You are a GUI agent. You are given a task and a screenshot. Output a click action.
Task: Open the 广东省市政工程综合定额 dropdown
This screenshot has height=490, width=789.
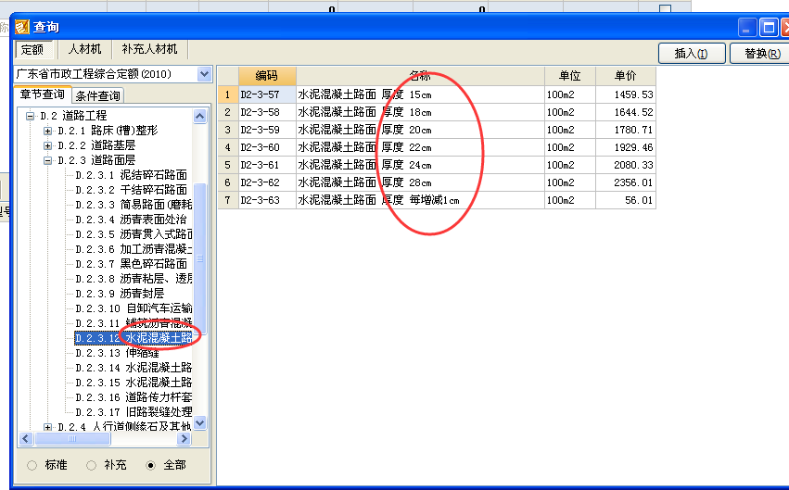204,74
